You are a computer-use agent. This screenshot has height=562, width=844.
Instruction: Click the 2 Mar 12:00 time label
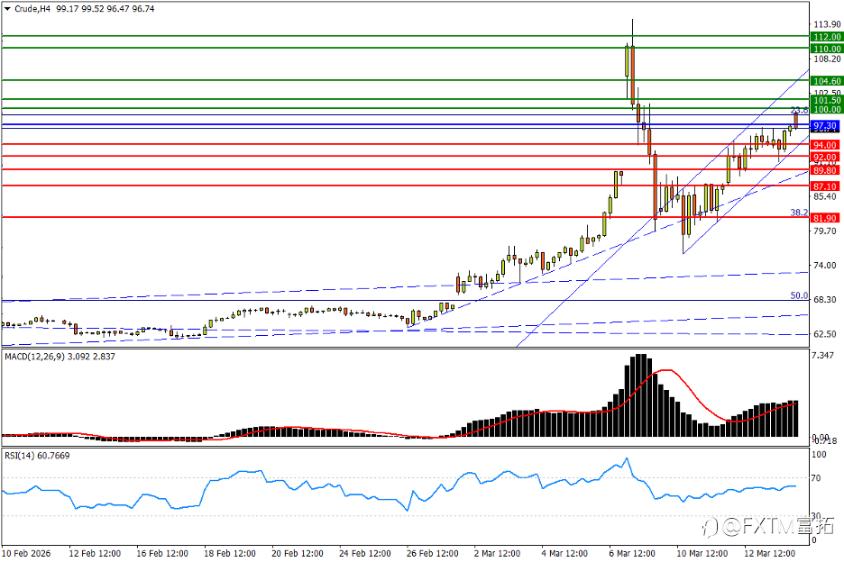point(498,553)
